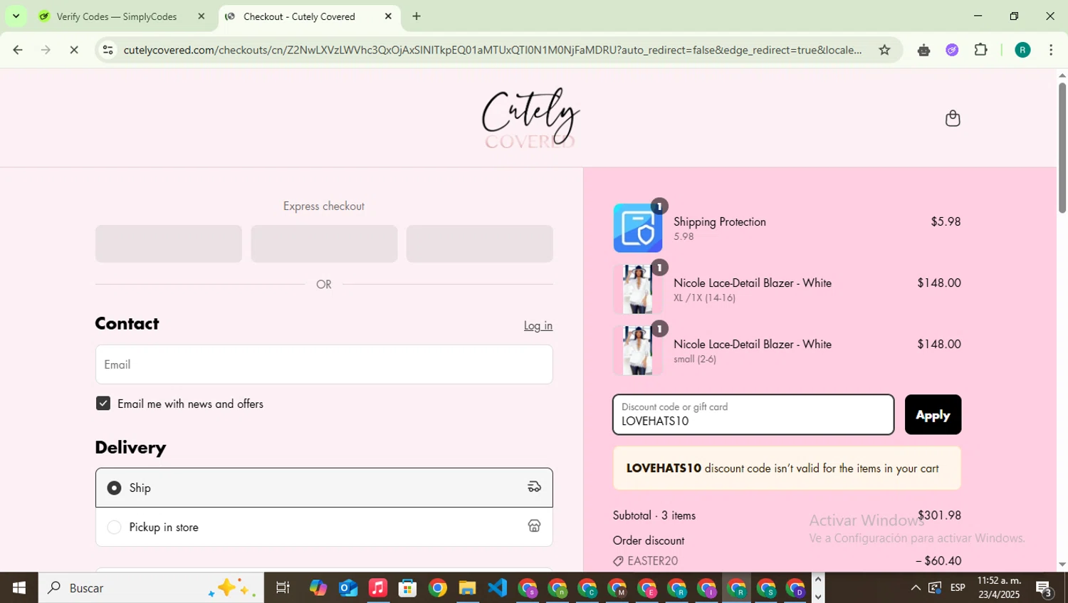Click the Apply discount button
The width and height of the screenshot is (1068, 603).
933,414
